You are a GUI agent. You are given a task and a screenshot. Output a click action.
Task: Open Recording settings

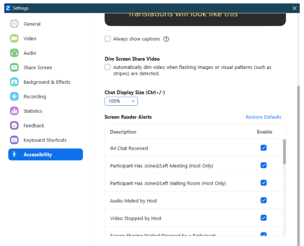coord(46,96)
